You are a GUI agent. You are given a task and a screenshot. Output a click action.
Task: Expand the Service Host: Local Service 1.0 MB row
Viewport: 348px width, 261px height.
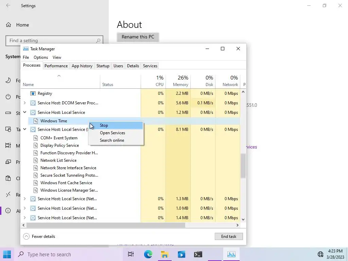[x=25, y=208]
